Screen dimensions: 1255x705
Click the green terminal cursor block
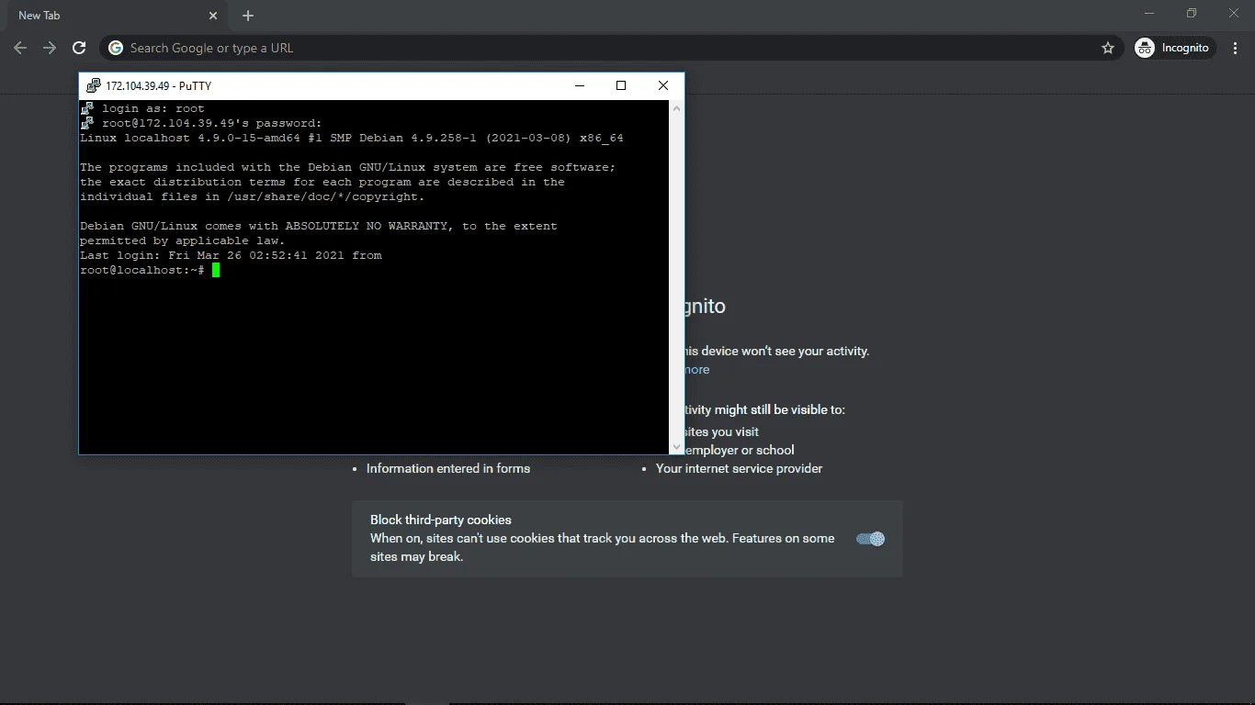[216, 270]
